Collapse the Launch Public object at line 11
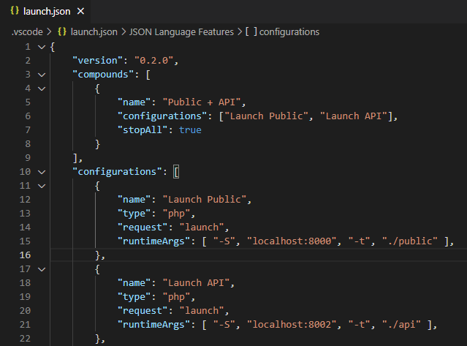This screenshot has width=467, height=346. (x=42, y=186)
